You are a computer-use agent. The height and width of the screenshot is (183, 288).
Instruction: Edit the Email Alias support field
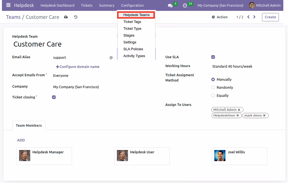tap(80, 58)
